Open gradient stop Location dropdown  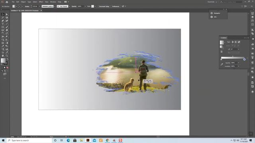coord(239,66)
